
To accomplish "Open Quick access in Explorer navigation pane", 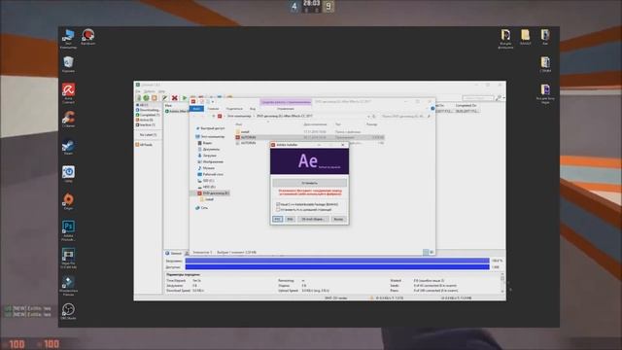I will point(210,128).
